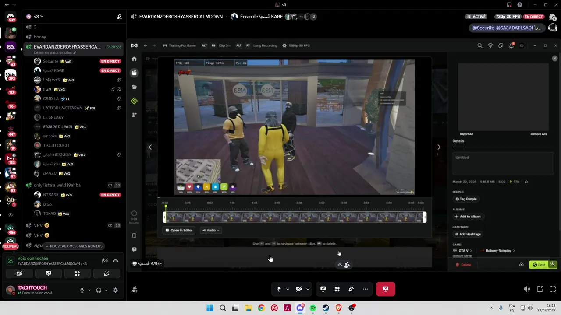This screenshot has width=561, height=315.
Task: Open more options ellipsis in call bar
Action: 365,289
